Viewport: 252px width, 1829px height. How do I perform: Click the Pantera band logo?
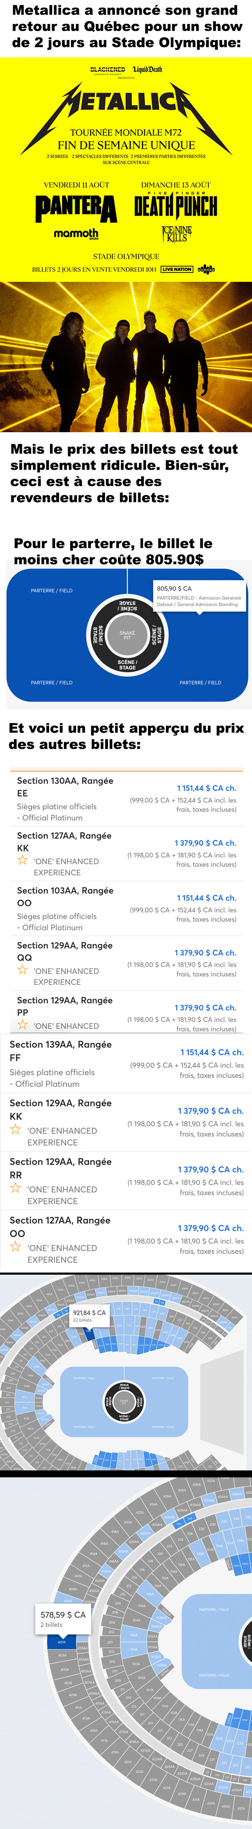coord(76,208)
